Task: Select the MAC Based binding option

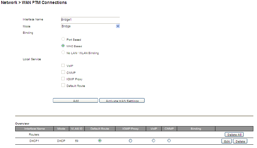Action: [63, 46]
